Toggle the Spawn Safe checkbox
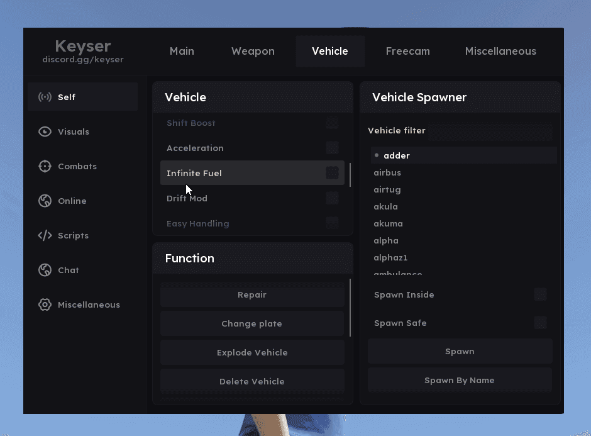 click(x=540, y=323)
